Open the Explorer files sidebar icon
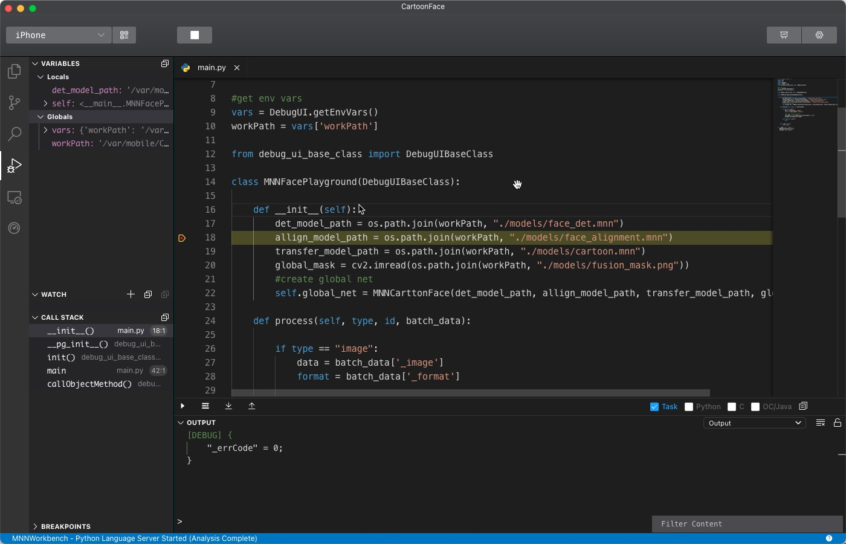The image size is (846, 544). pos(14,71)
